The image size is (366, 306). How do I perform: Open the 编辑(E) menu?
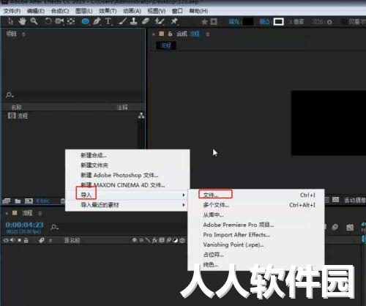(36, 11)
